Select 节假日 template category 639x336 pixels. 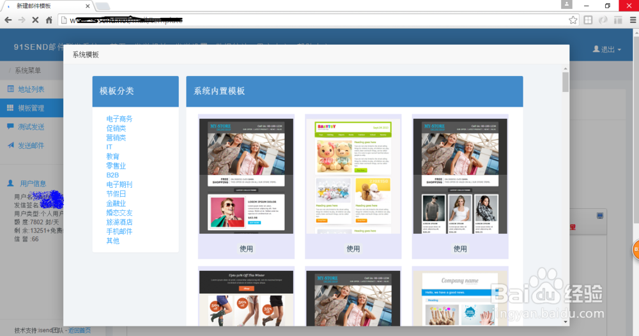coord(116,194)
